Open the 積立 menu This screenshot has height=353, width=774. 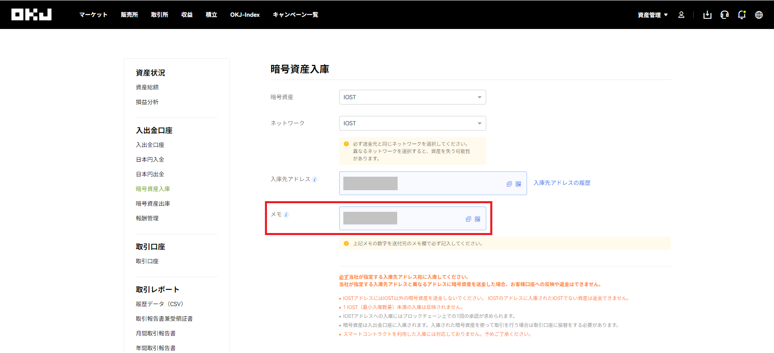[211, 15]
